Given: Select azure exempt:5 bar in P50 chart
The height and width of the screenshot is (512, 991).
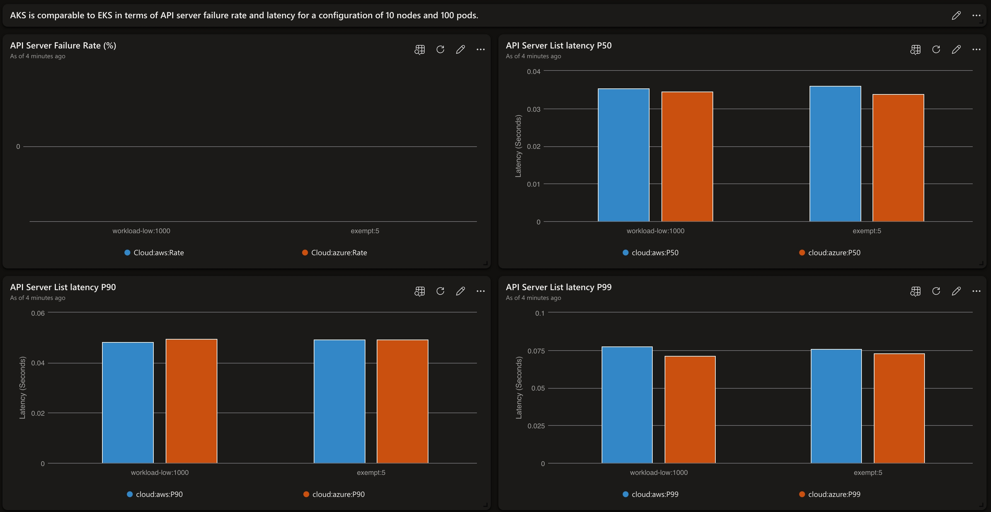Looking at the screenshot, I should [898, 158].
